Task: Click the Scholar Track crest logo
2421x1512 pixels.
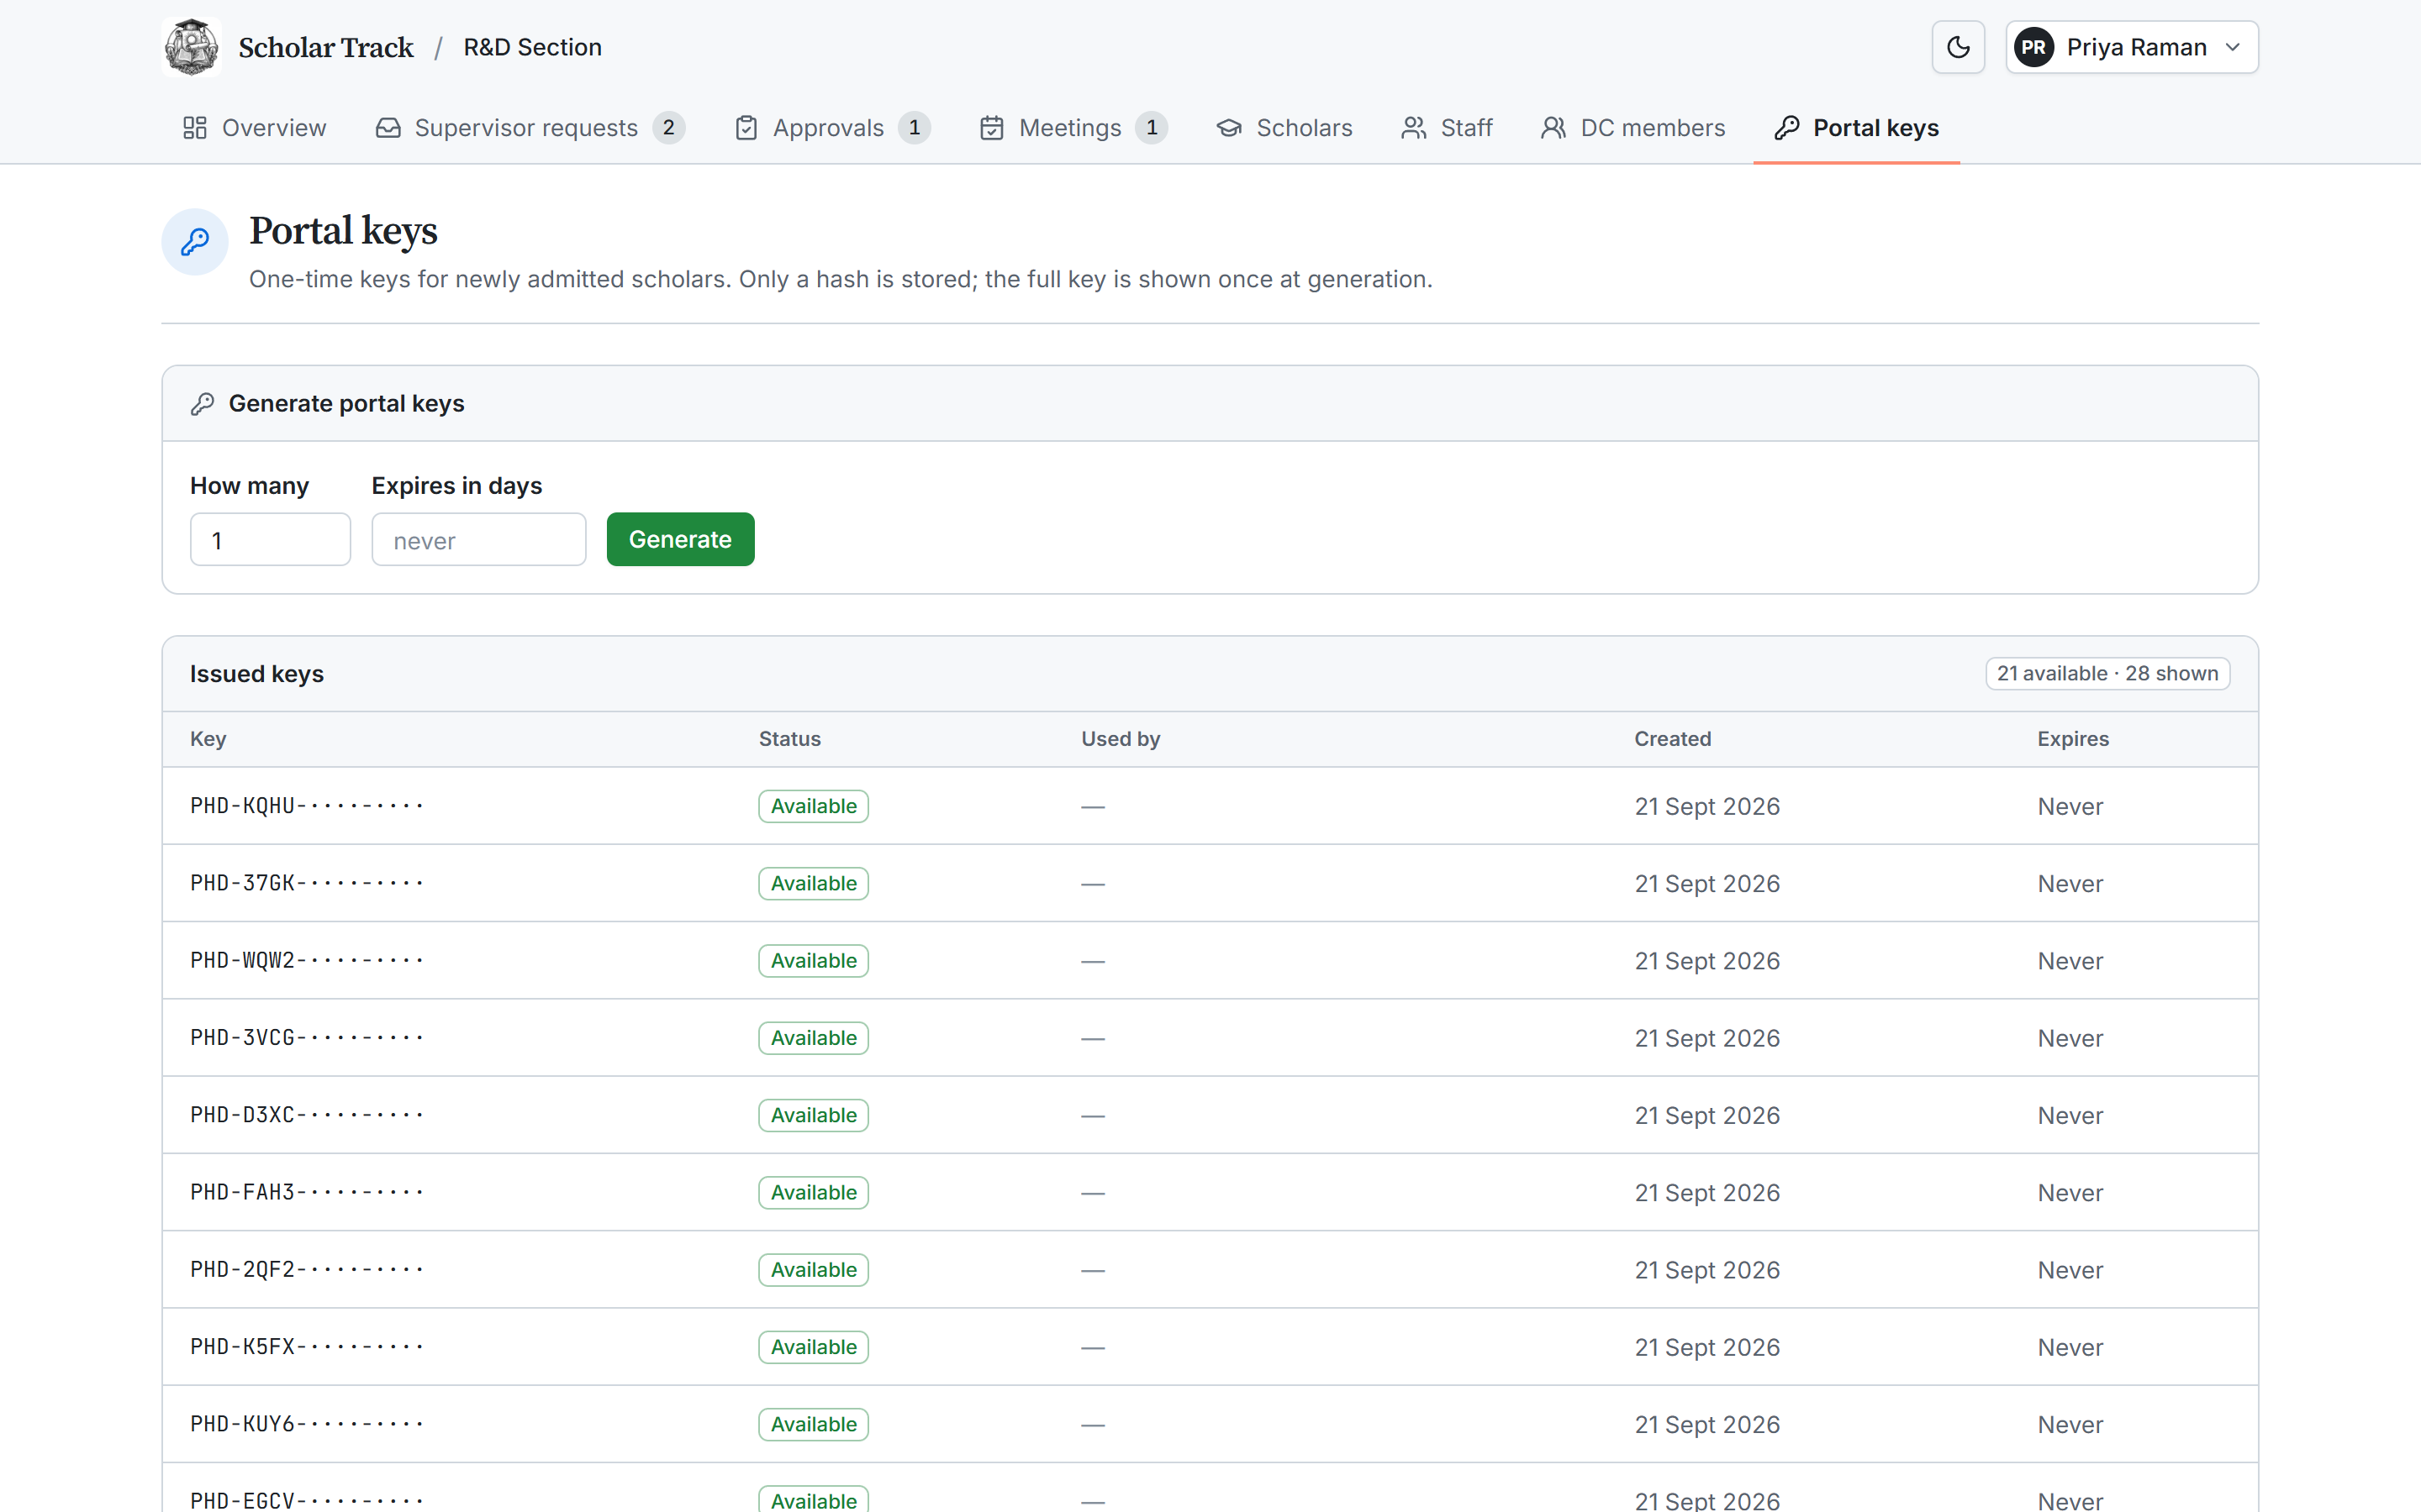Action: (x=191, y=47)
